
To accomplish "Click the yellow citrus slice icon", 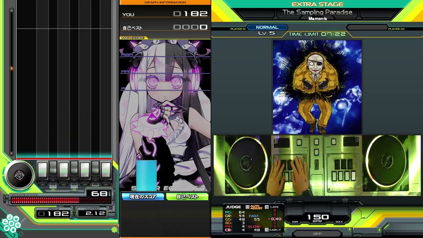I will 114,229.
